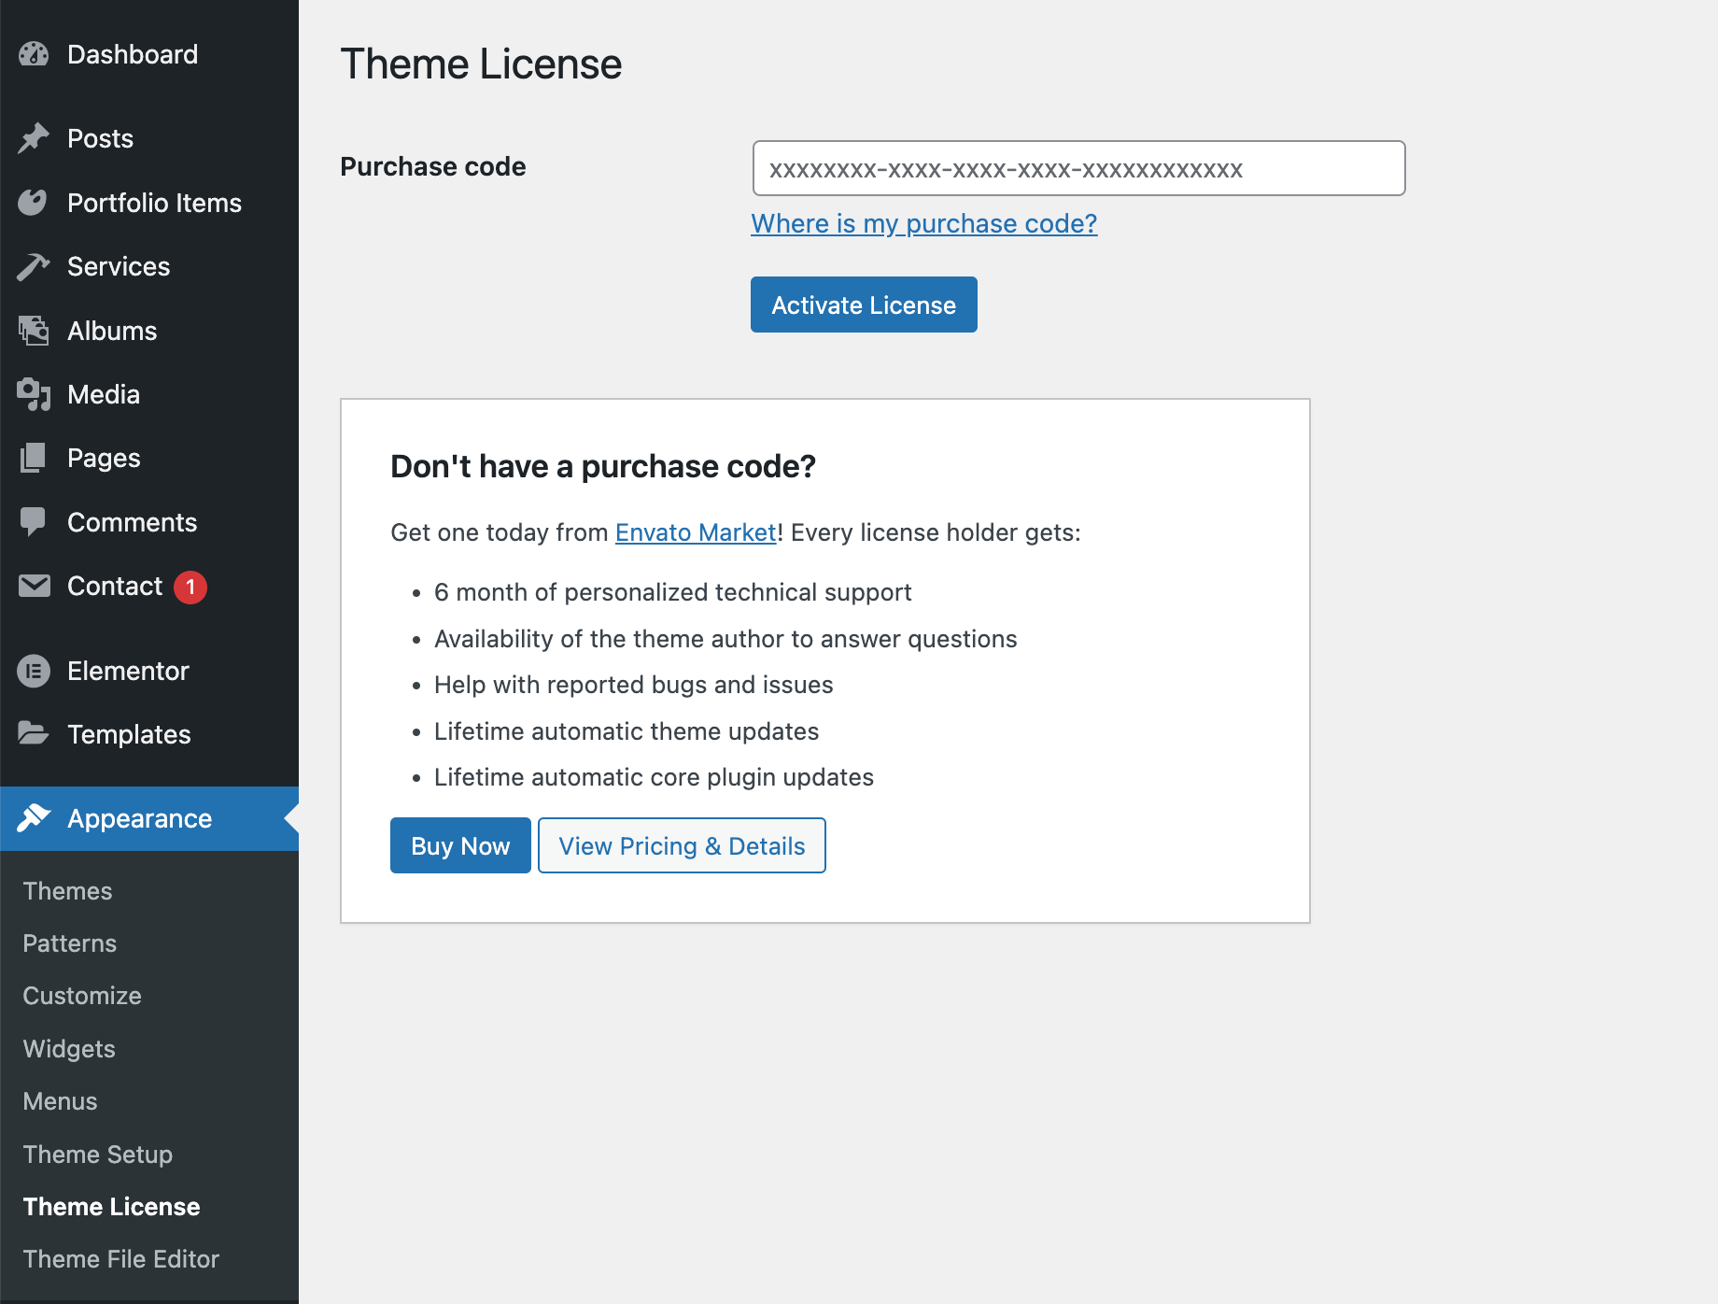The height and width of the screenshot is (1304, 1718).
Task: Open 'Where is my purchase code?' link
Action: [923, 224]
